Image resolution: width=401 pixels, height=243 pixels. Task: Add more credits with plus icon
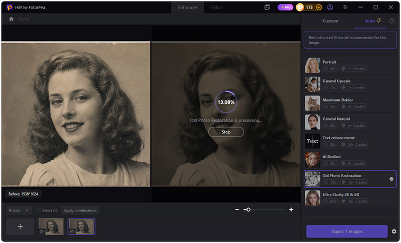(319, 8)
